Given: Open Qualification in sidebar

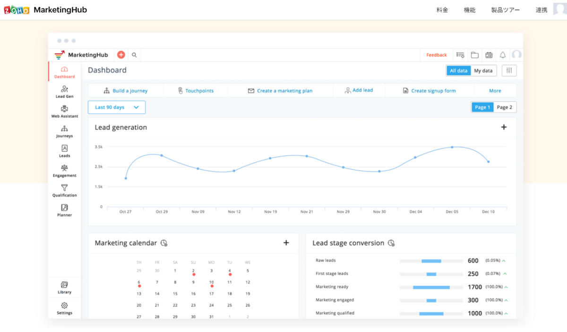Looking at the screenshot, I should 64,191.
